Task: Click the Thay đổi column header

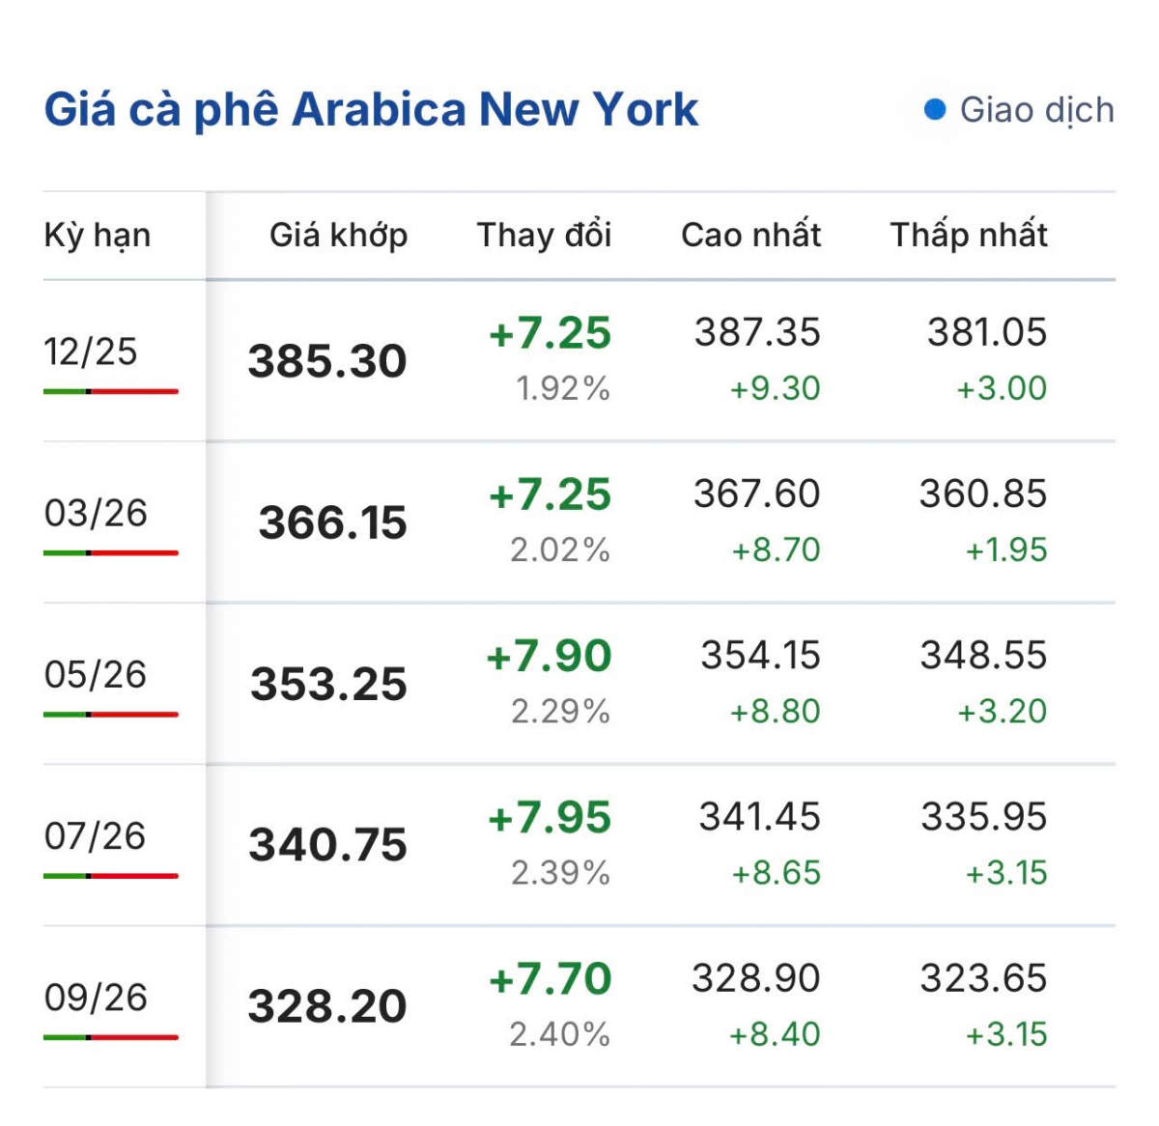Action: (544, 235)
